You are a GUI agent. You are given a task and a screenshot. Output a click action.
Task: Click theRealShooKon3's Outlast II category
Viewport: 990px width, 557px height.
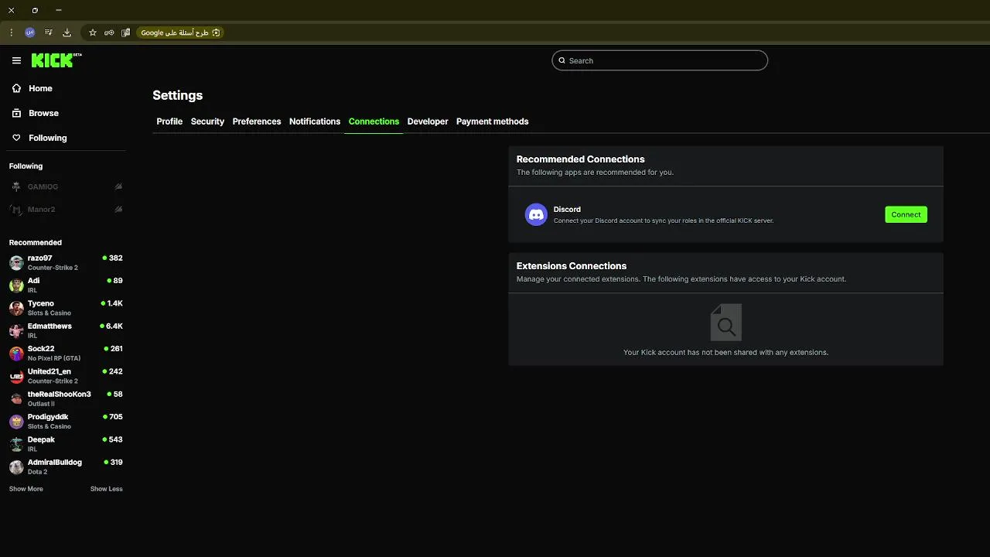(41, 404)
